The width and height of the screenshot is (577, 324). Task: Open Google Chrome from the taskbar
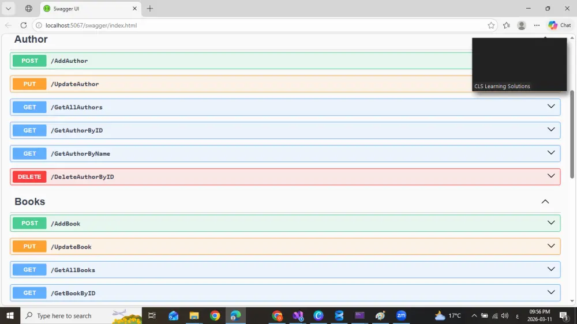point(215,315)
